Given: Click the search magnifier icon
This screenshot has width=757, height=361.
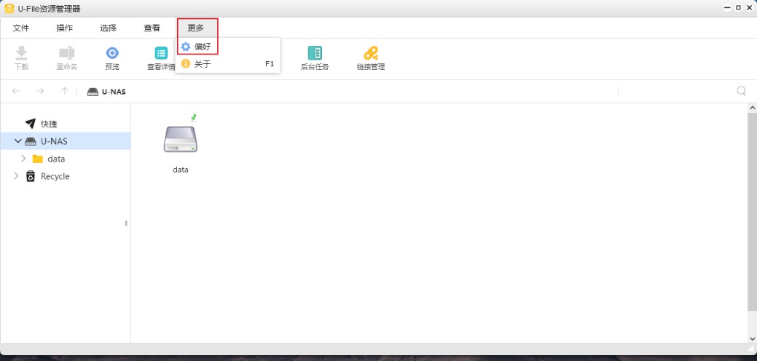Looking at the screenshot, I should 742,91.
